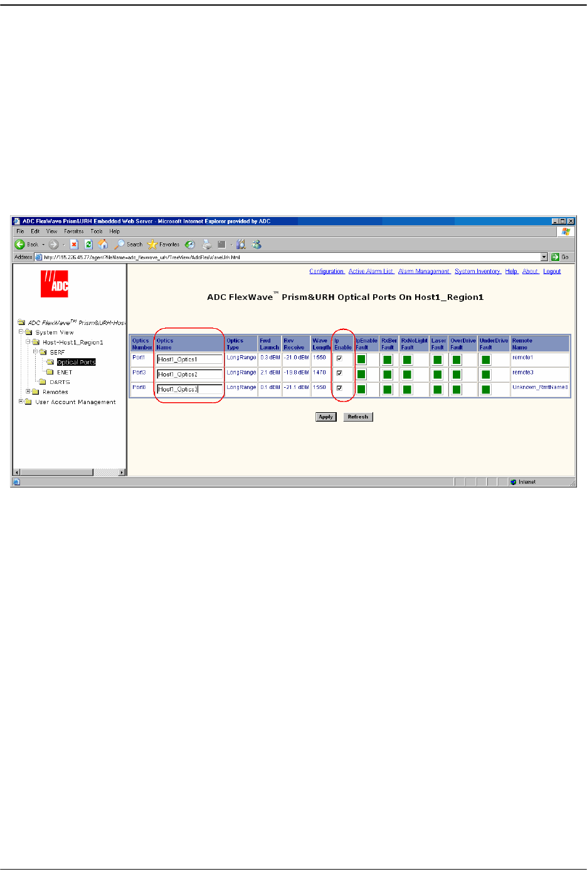Click Port3 UnderDrive Fault green indicator

click(x=486, y=375)
